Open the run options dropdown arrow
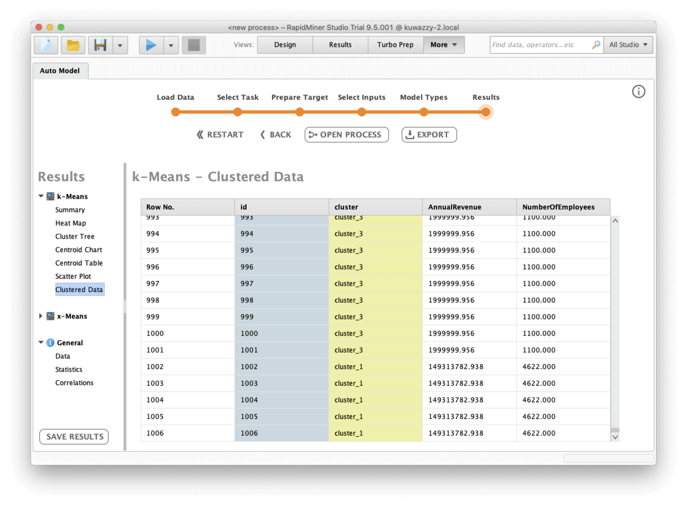 pos(171,45)
